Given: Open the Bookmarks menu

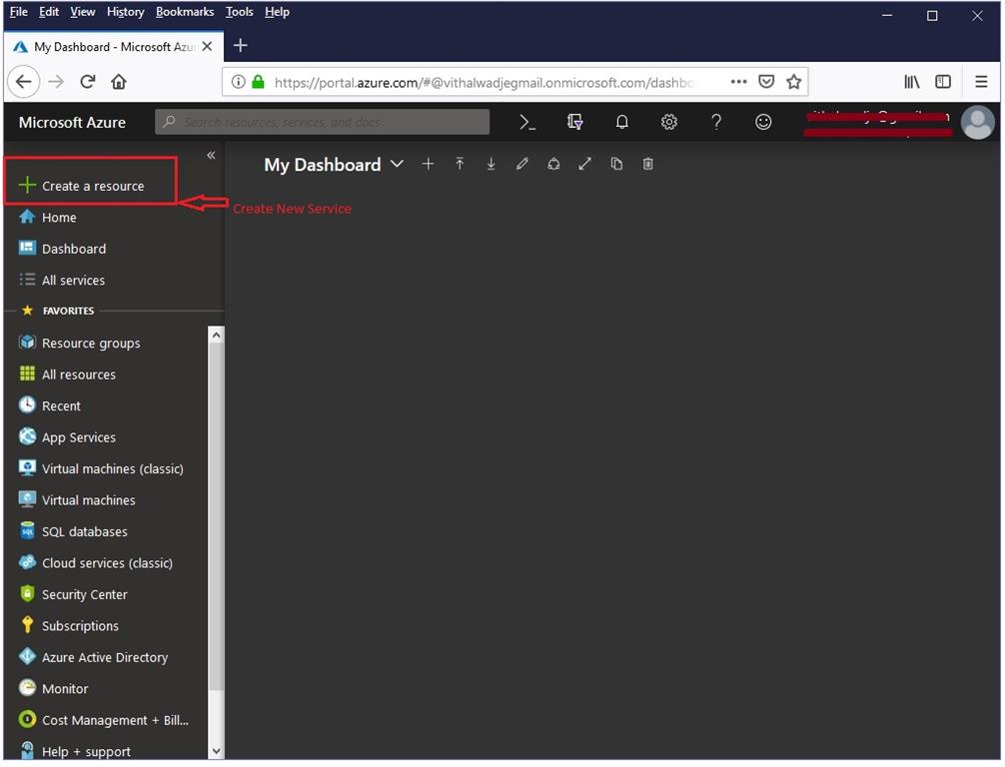Looking at the screenshot, I should click(185, 11).
